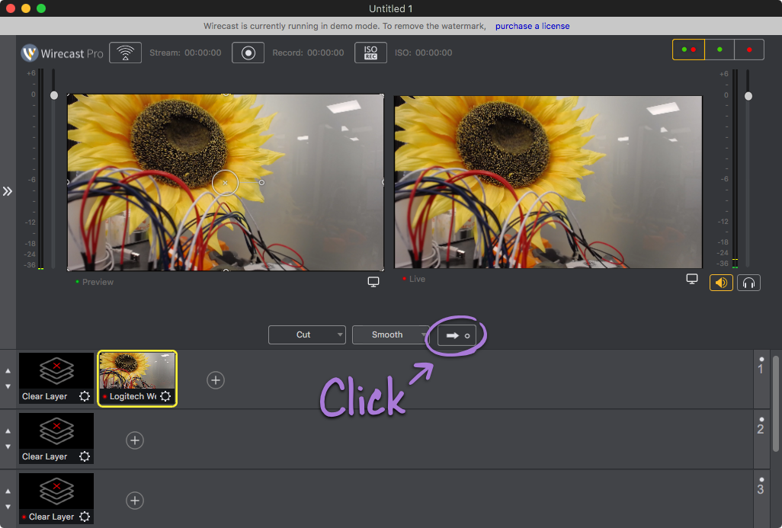Viewport: 782px width, 528px height.
Task: Move layer 1 up with the arrow
Action: coord(8,371)
